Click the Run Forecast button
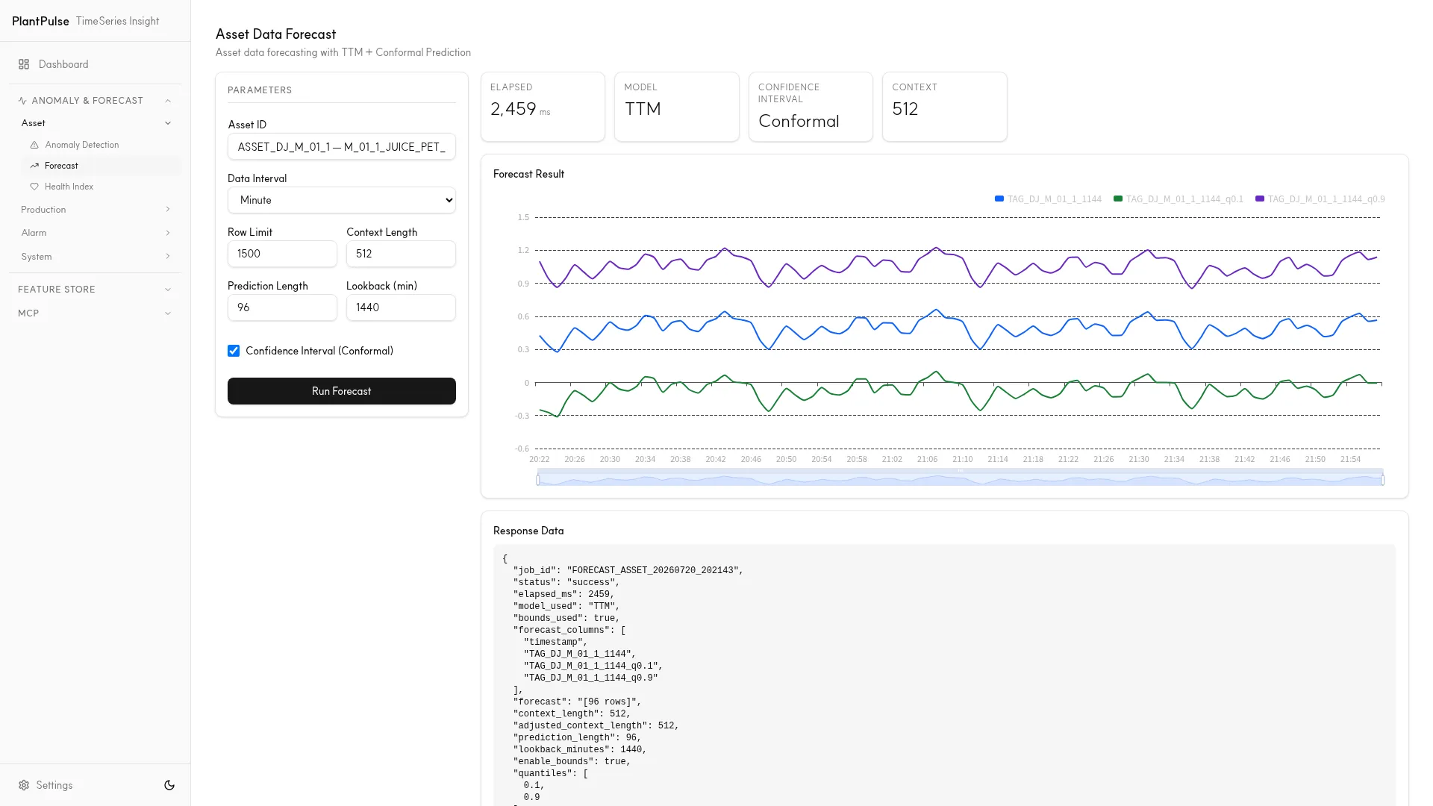The width and height of the screenshot is (1433, 806). click(x=342, y=391)
